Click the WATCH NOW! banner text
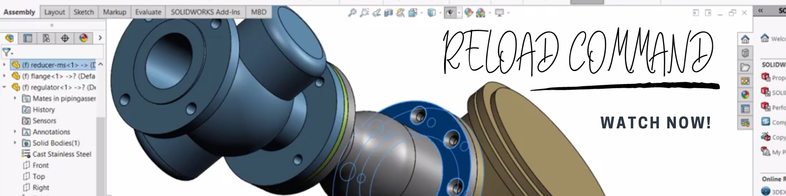786x196 pixels. 656,122
